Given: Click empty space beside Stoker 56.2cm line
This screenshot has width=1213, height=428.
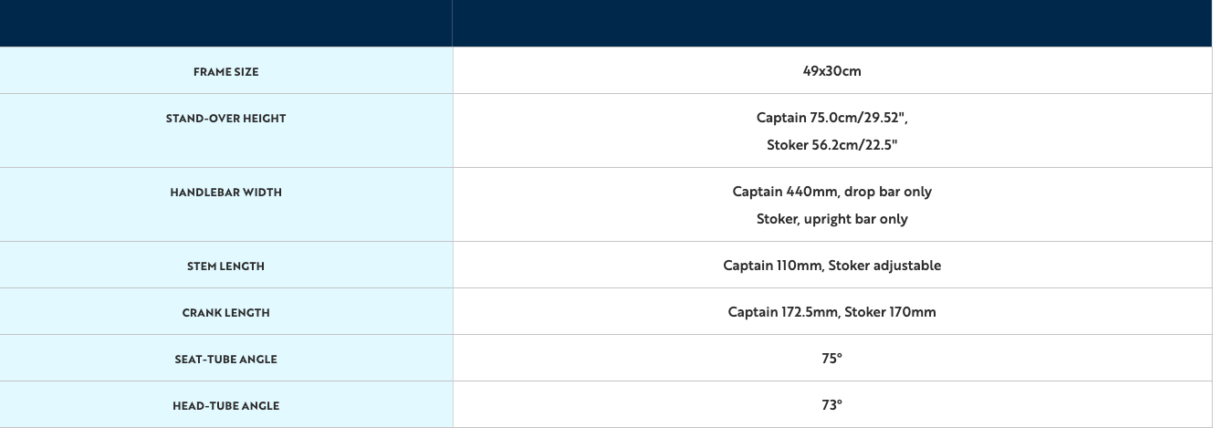Looking at the screenshot, I should coord(1050,145).
